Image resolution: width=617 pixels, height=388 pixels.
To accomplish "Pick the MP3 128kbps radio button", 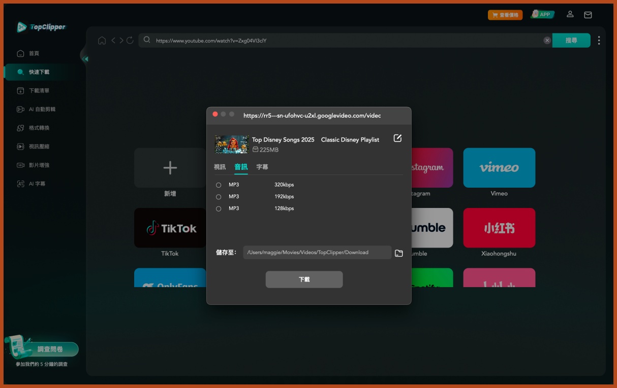I will (x=219, y=209).
